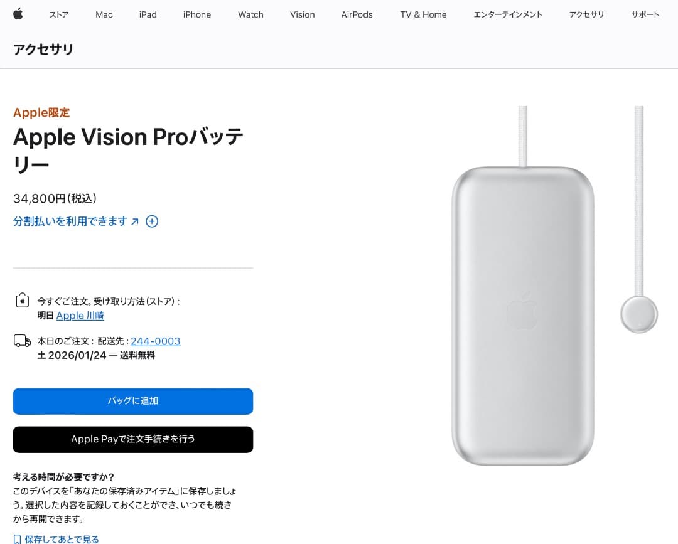Open the Apple 川崎 store link
The height and width of the screenshot is (544, 678).
point(80,316)
